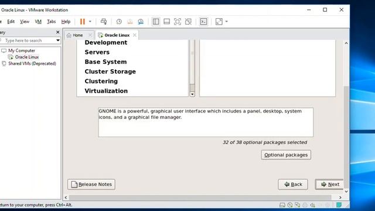The width and height of the screenshot is (375, 211).
Task: Click the network adapter status icon
Action: pyautogui.click(x=297, y=205)
